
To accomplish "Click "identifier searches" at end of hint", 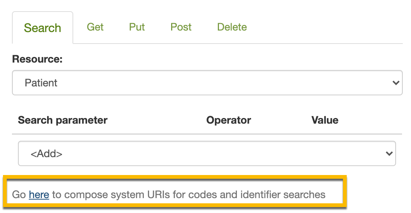I will [283, 195].
